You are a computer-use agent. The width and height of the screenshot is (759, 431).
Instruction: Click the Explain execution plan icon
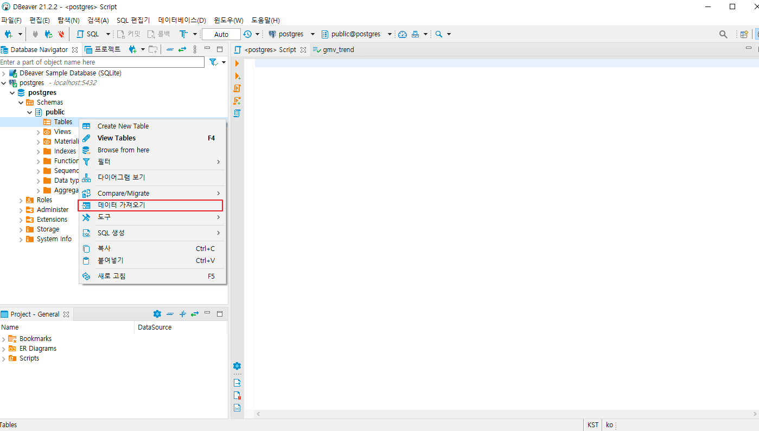pos(237,113)
